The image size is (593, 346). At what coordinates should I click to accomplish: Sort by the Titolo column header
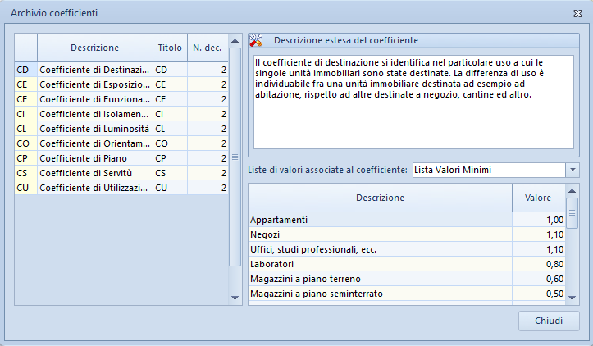170,48
